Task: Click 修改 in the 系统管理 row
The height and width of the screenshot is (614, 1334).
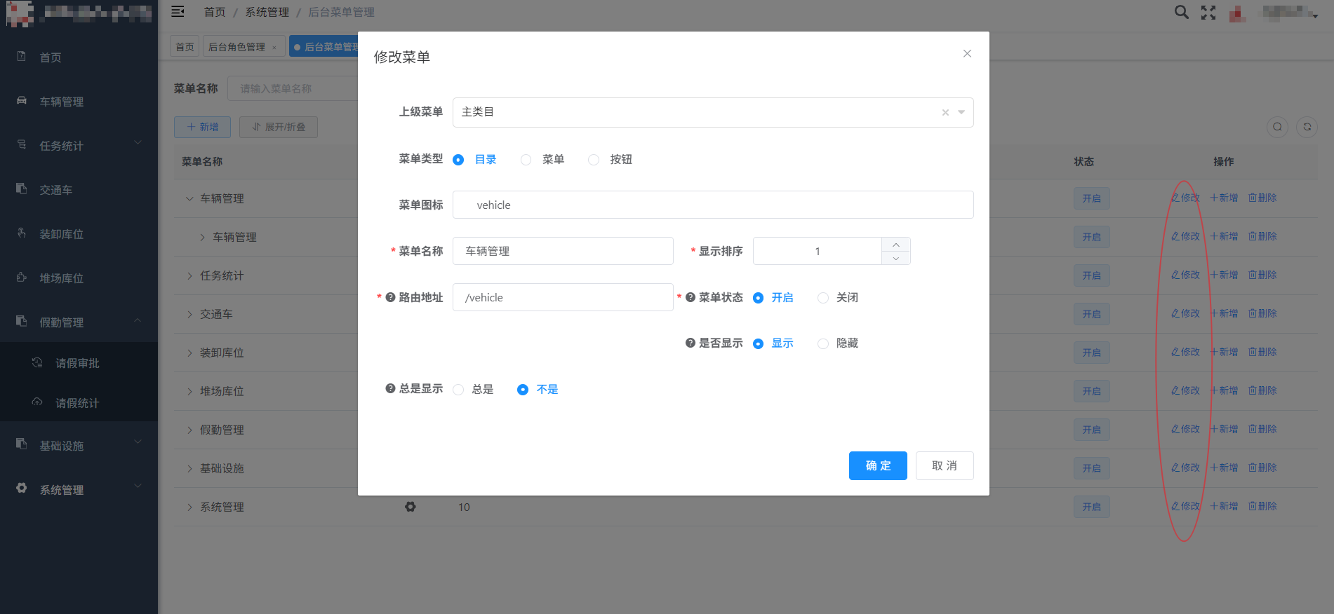Action: (1185, 506)
